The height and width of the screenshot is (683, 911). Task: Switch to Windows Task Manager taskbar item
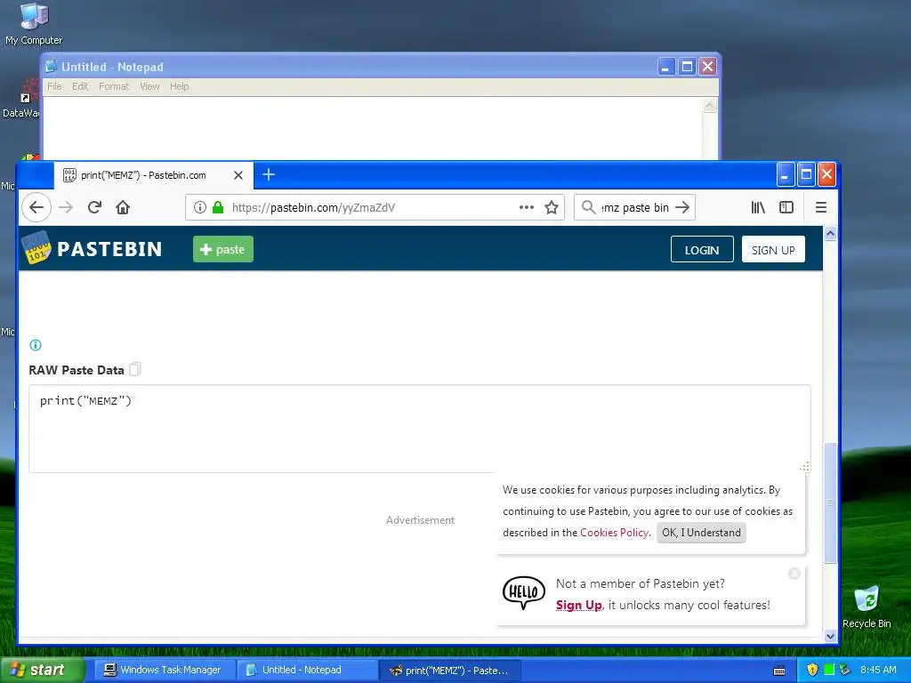pos(165,671)
